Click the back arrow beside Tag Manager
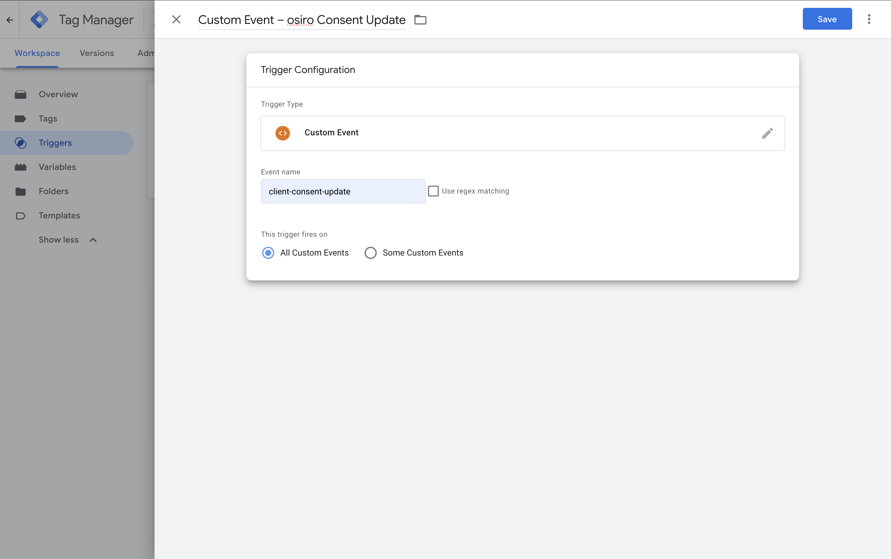Viewport: 891px width, 559px height. pyautogui.click(x=10, y=20)
